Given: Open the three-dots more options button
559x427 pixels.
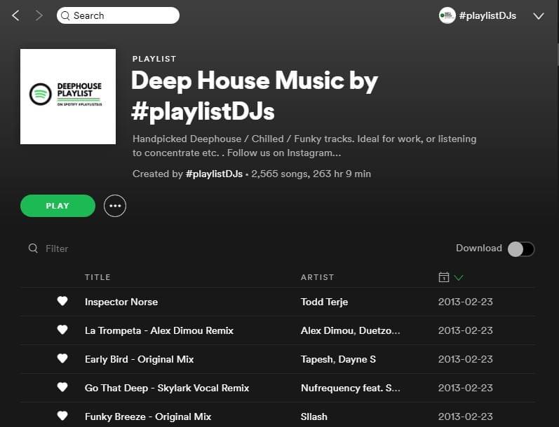Looking at the screenshot, I should pyautogui.click(x=115, y=206).
